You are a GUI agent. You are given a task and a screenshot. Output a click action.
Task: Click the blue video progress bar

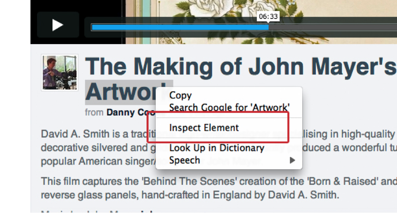click(180, 27)
